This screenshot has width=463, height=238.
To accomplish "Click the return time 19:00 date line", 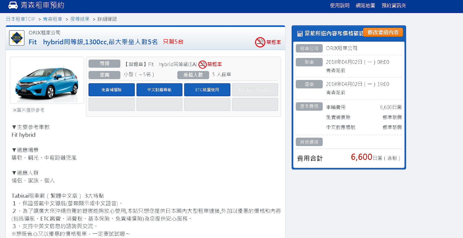I will point(357,84).
